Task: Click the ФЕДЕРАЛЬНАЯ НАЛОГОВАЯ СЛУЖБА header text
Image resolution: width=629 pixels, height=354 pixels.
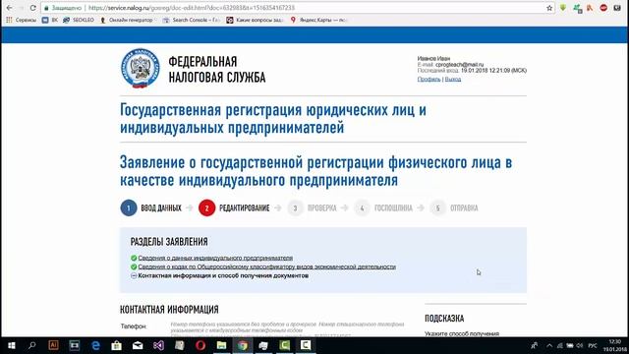Action: pyautogui.click(x=217, y=70)
